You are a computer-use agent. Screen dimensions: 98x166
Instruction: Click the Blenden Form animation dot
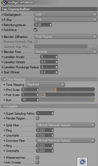[x=2, y=52]
